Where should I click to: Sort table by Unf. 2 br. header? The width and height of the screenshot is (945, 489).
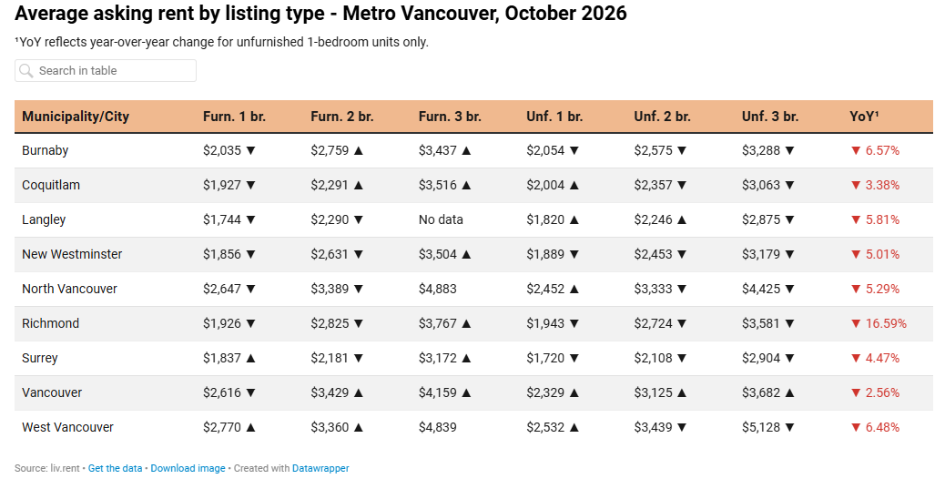pos(663,117)
